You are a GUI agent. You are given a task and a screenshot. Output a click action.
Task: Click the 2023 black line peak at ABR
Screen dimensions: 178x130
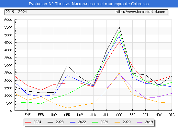click(x=67, y=66)
